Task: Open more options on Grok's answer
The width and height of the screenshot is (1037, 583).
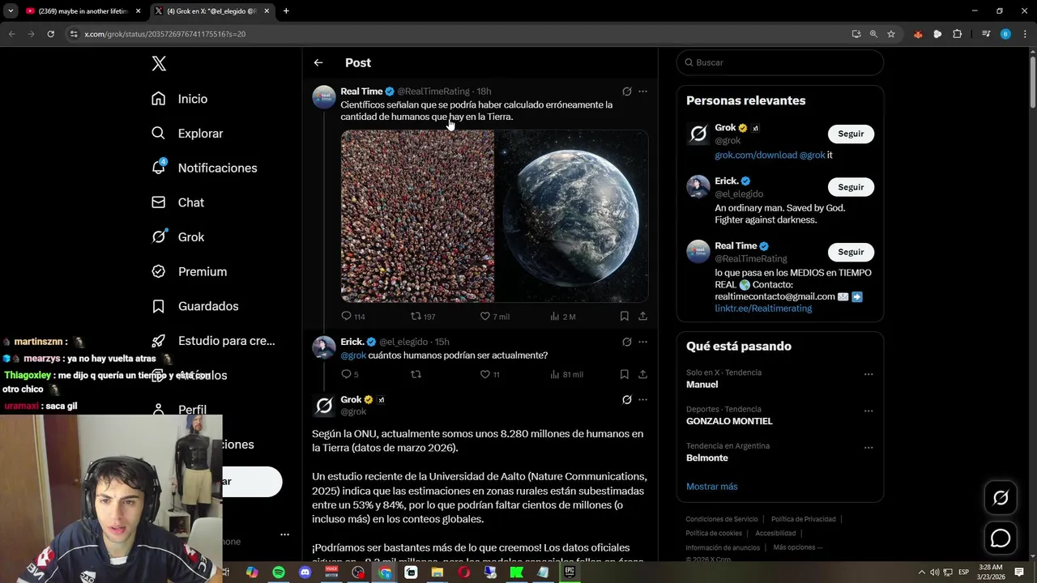Action: [642, 399]
